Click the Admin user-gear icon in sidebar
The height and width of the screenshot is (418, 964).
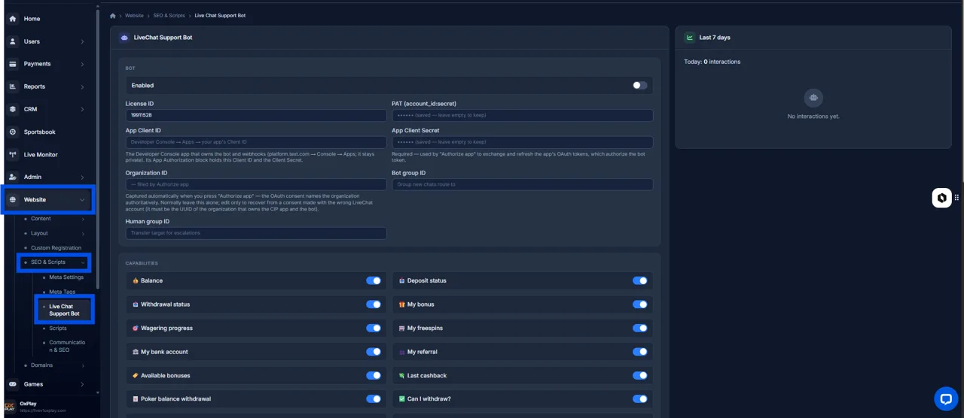[13, 177]
